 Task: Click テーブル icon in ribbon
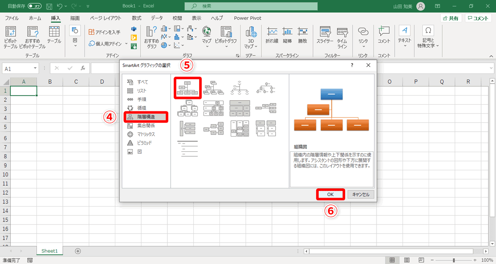54,35
